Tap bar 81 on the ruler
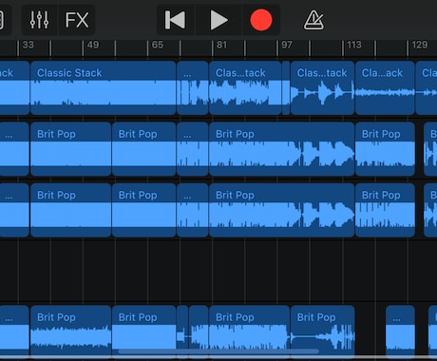 [221, 45]
